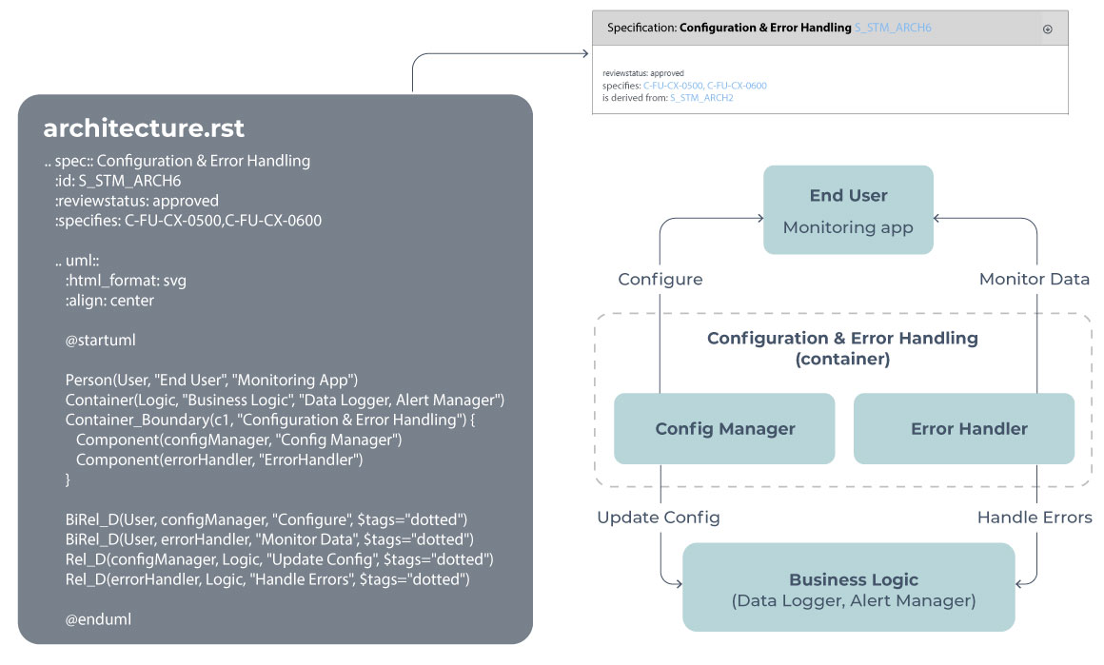
Task: Open the S_STM_ARCH6 specification ID link
Action: point(893,29)
